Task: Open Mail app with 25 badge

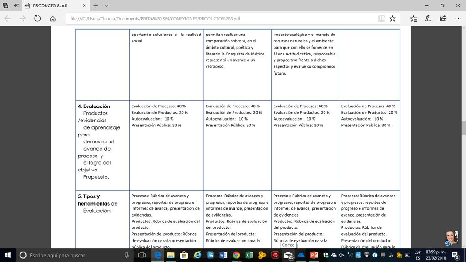Action: click(x=288, y=256)
